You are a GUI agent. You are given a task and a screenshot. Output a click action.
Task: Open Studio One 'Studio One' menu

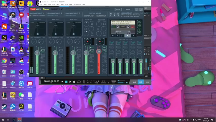tap(77, 5)
